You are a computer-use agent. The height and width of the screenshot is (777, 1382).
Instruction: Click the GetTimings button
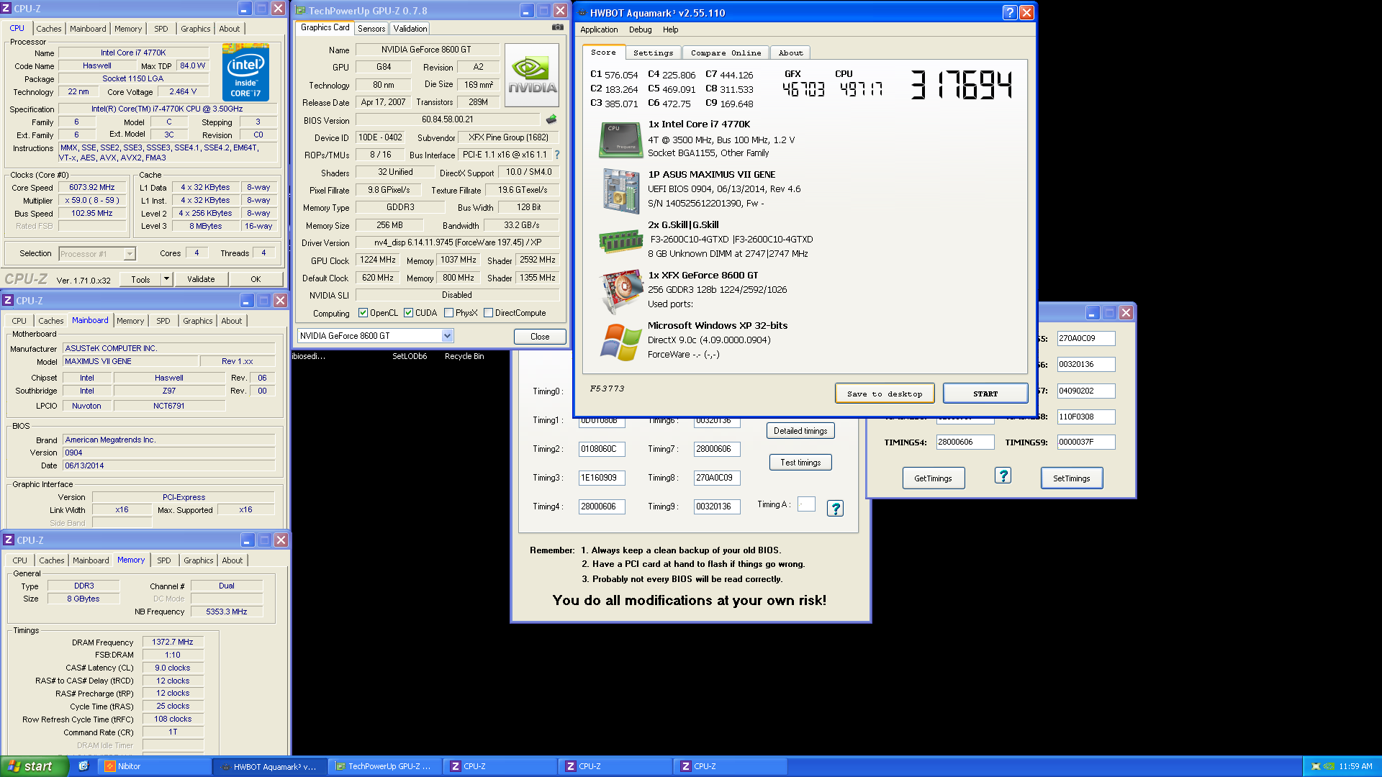(x=933, y=478)
